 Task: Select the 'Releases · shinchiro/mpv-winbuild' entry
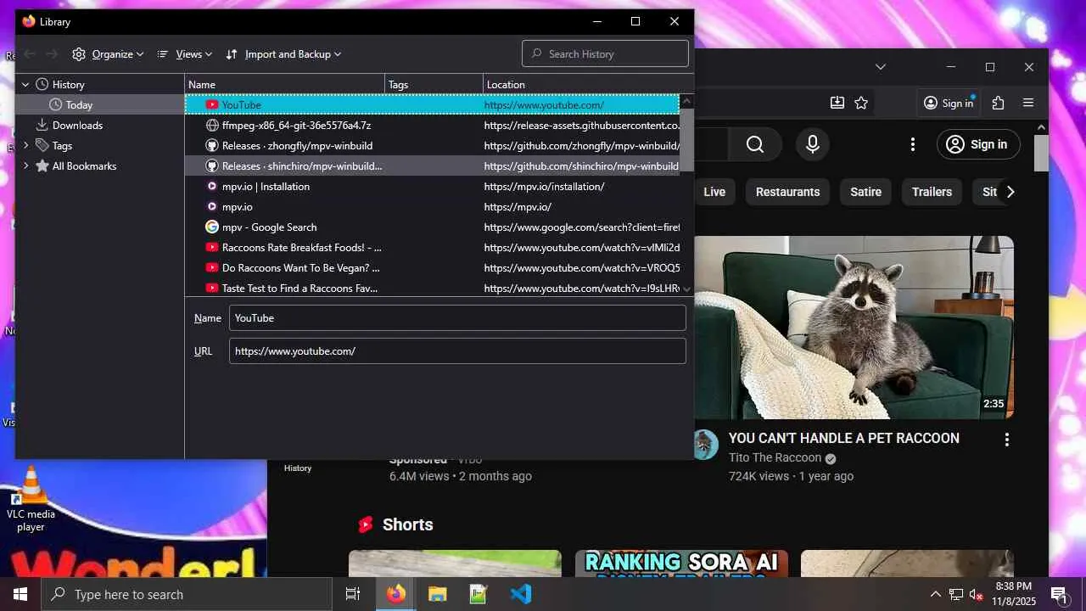click(432, 166)
